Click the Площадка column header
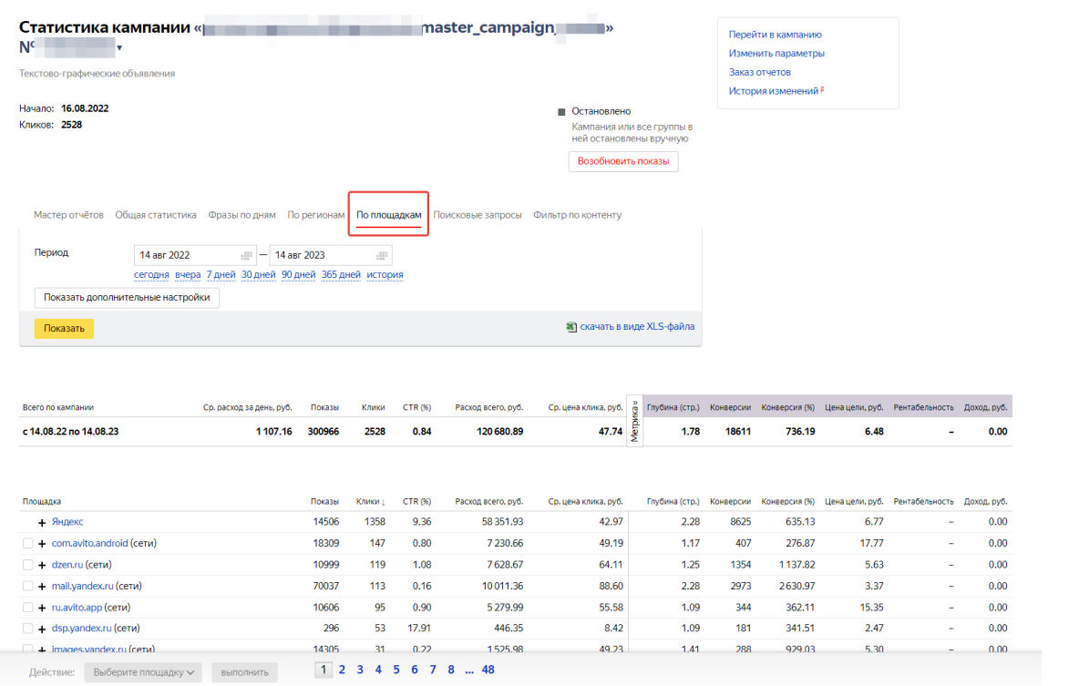The width and height of the screenshot is (1079, 686). [x=42, y=502]
